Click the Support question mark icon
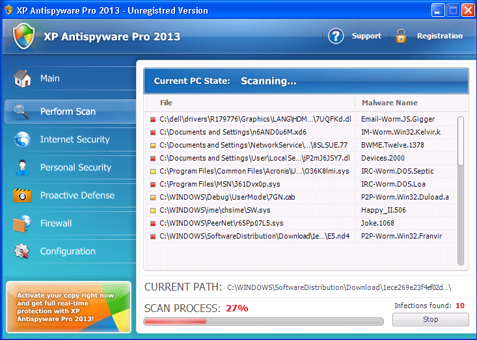 (x=336, y=36)
